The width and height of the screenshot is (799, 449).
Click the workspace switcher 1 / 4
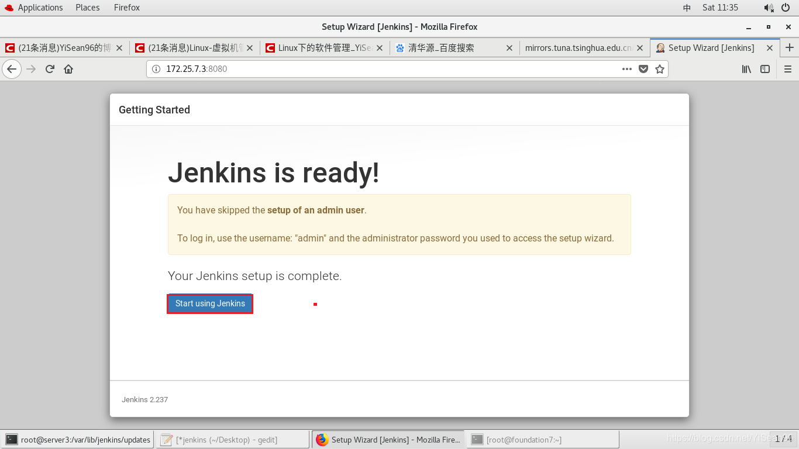click(783, 439)
